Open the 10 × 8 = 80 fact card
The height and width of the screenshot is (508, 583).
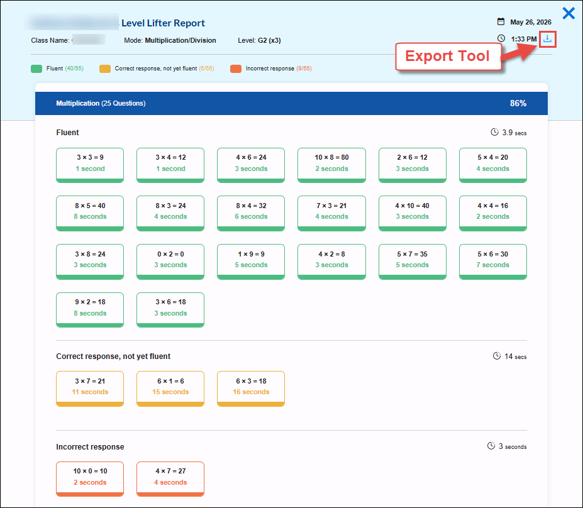click(331, 165)
